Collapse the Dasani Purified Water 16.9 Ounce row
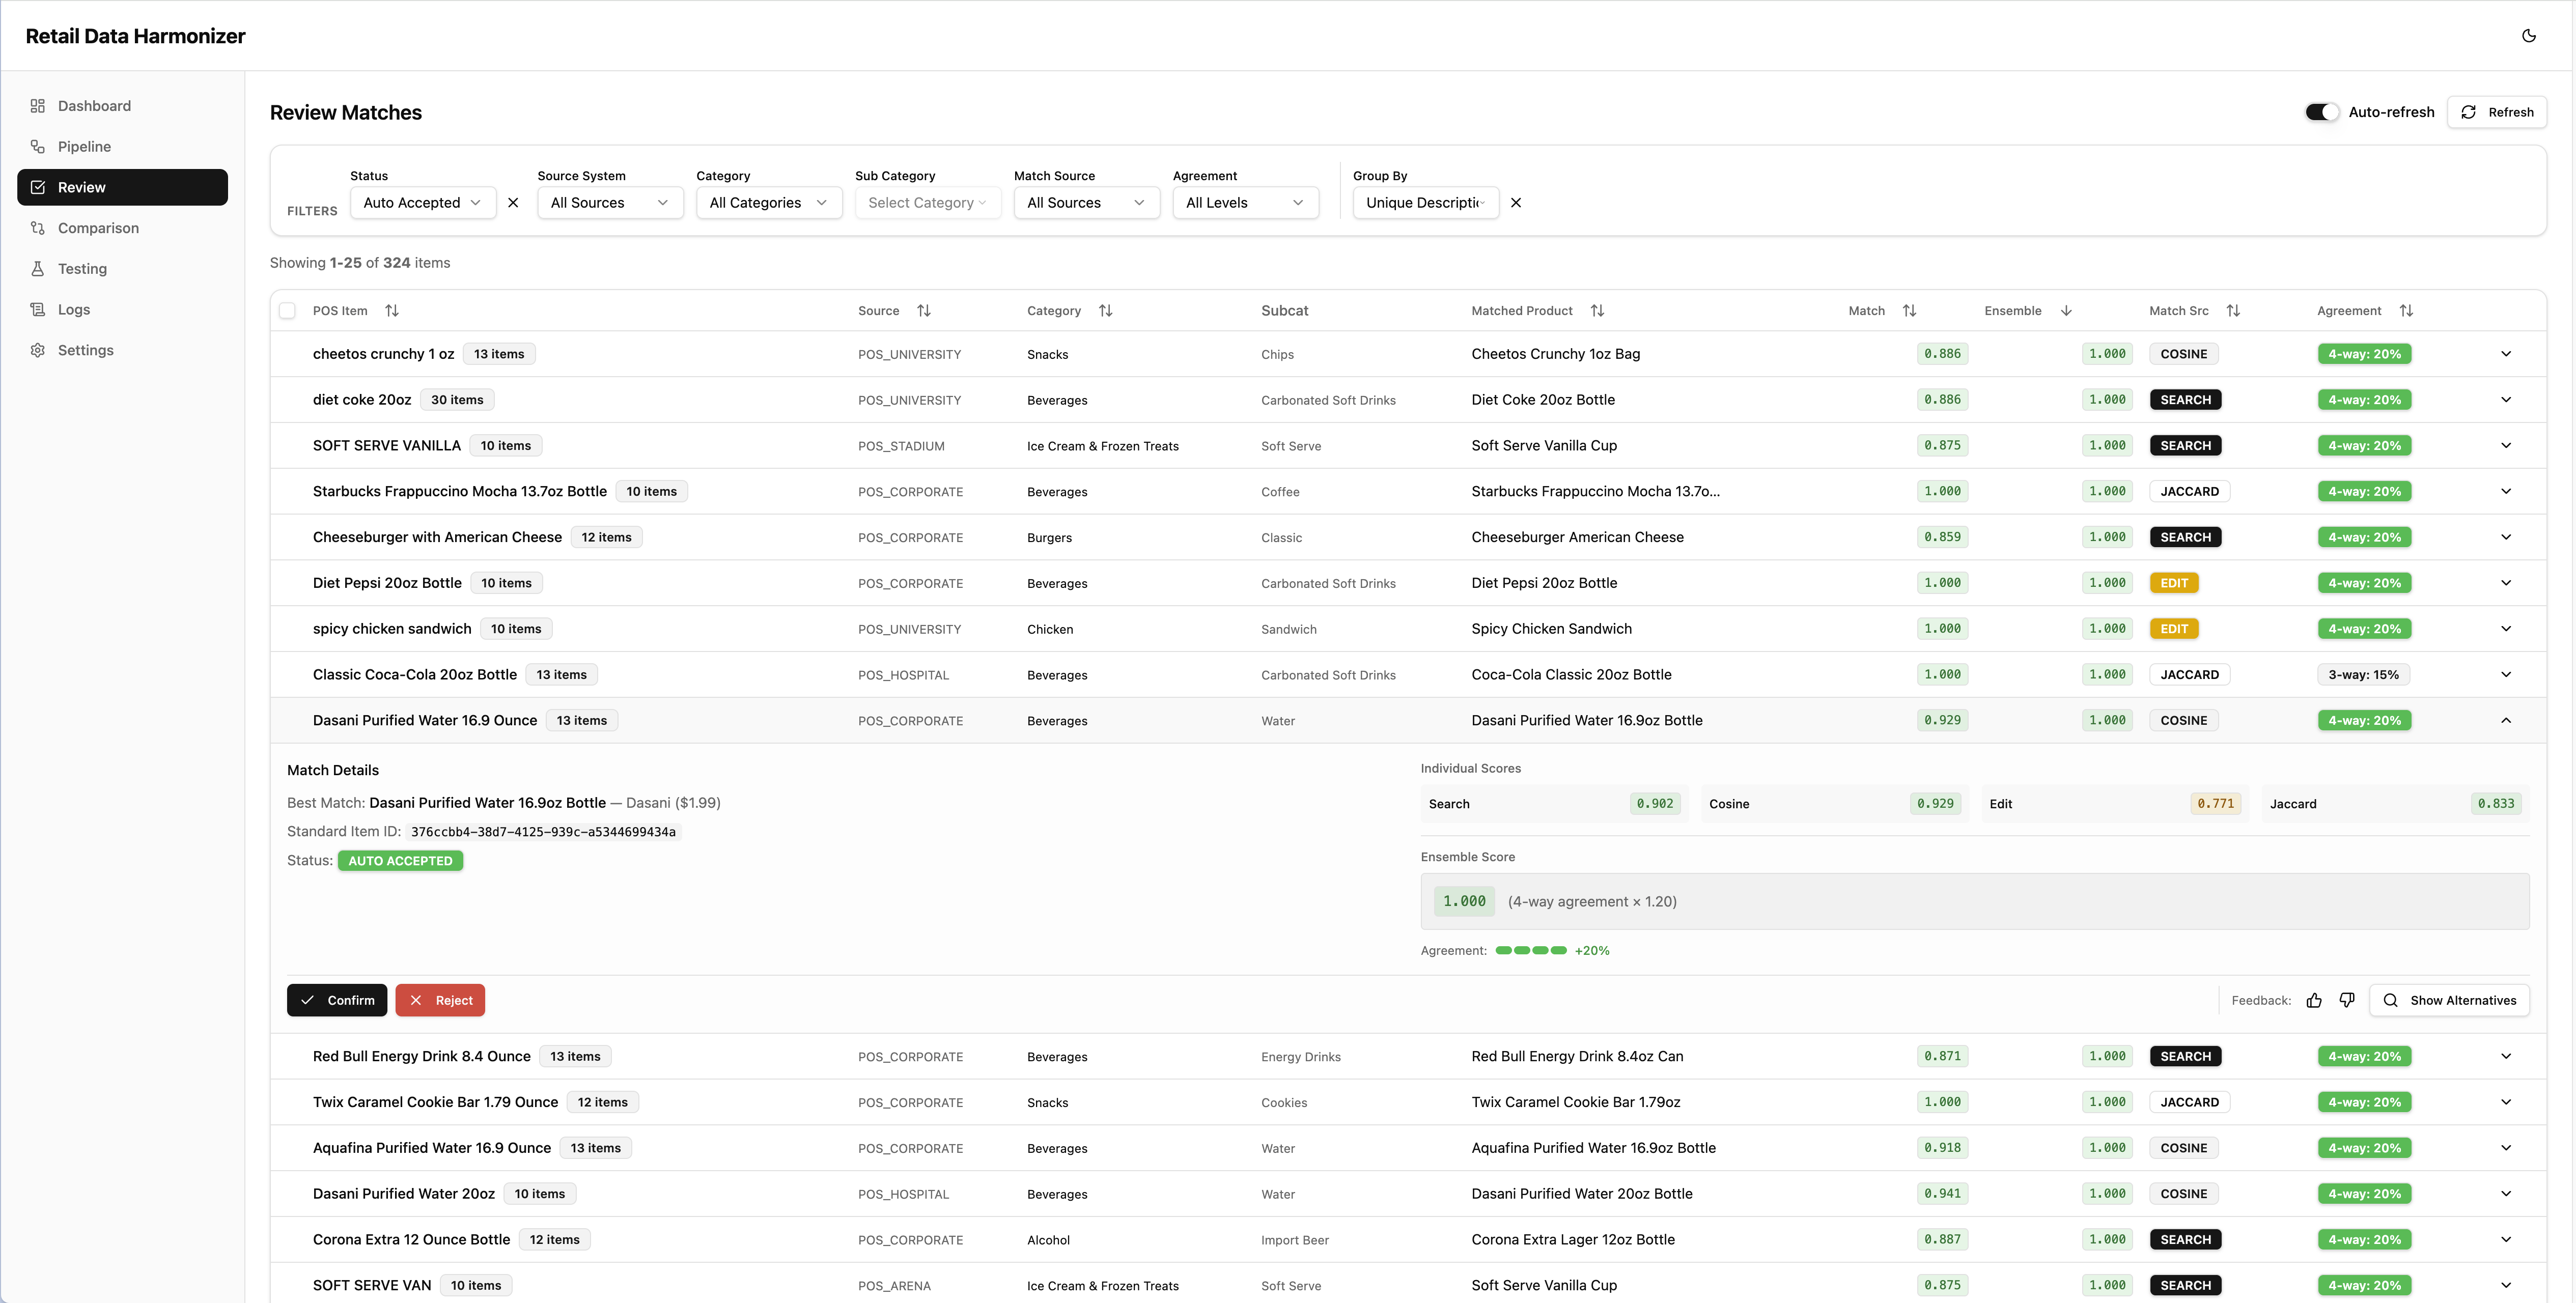 point(2506,720)
